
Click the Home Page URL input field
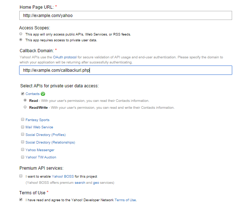tap(126, 15)
